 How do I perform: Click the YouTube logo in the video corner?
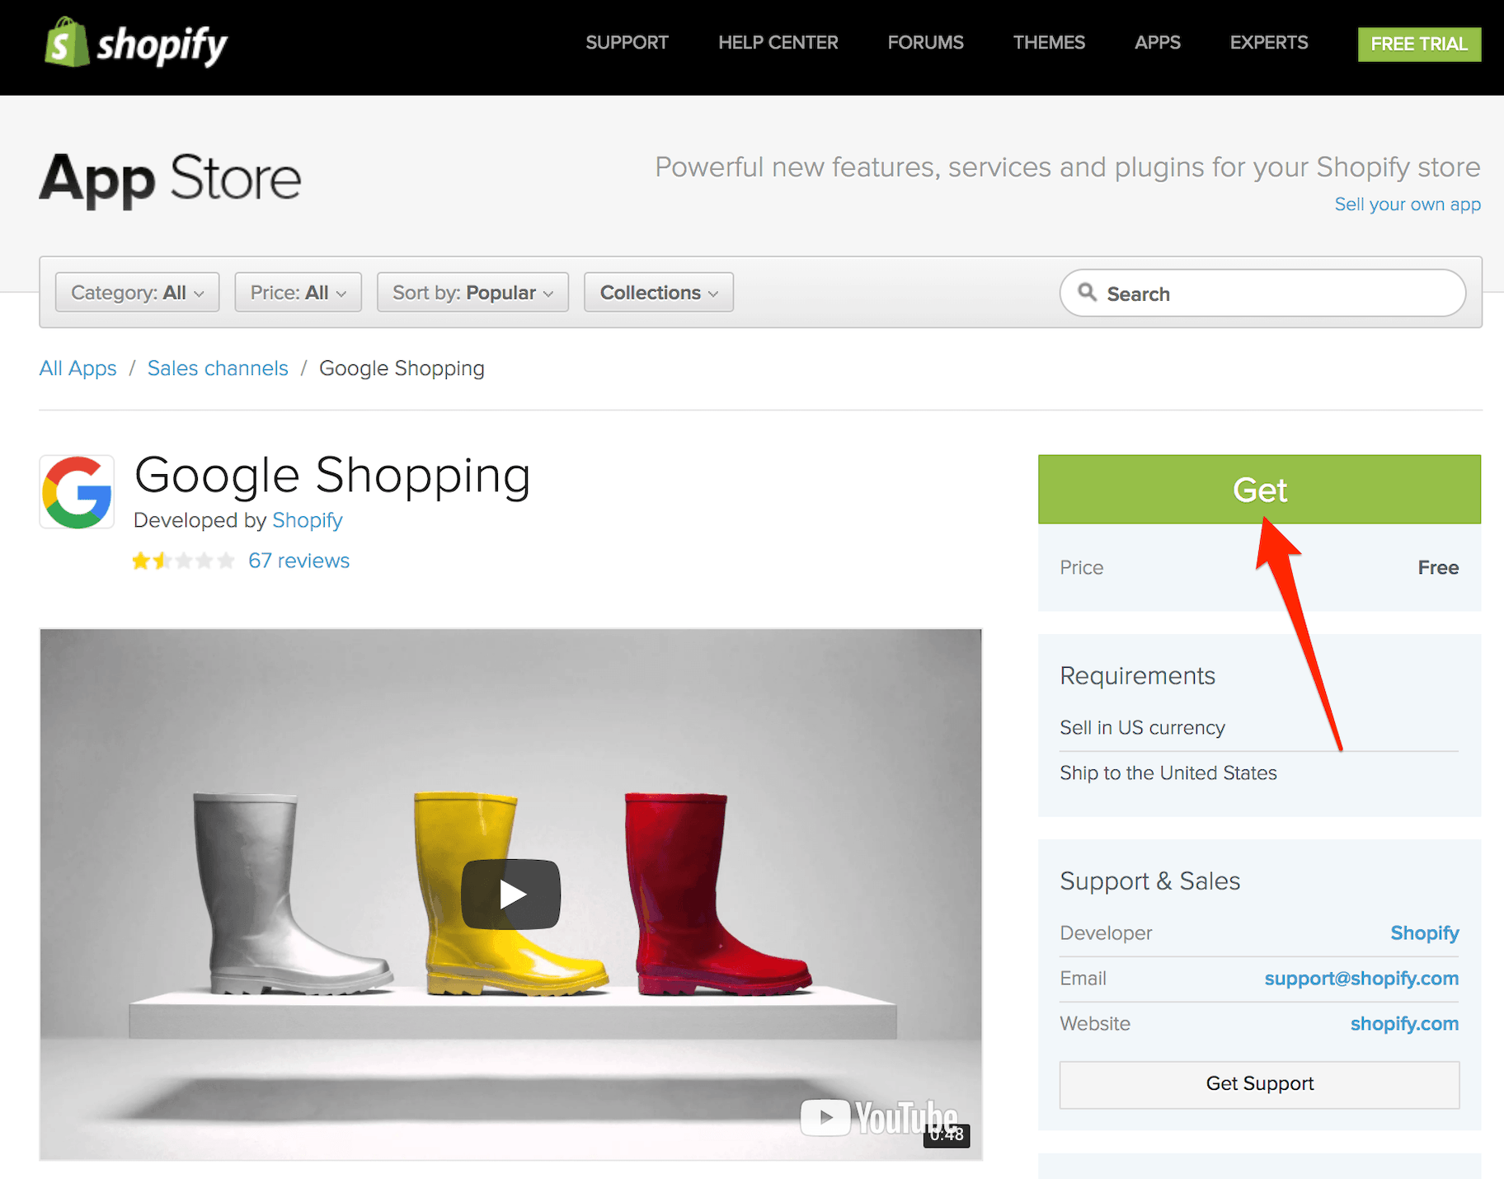coord(878,1117)
